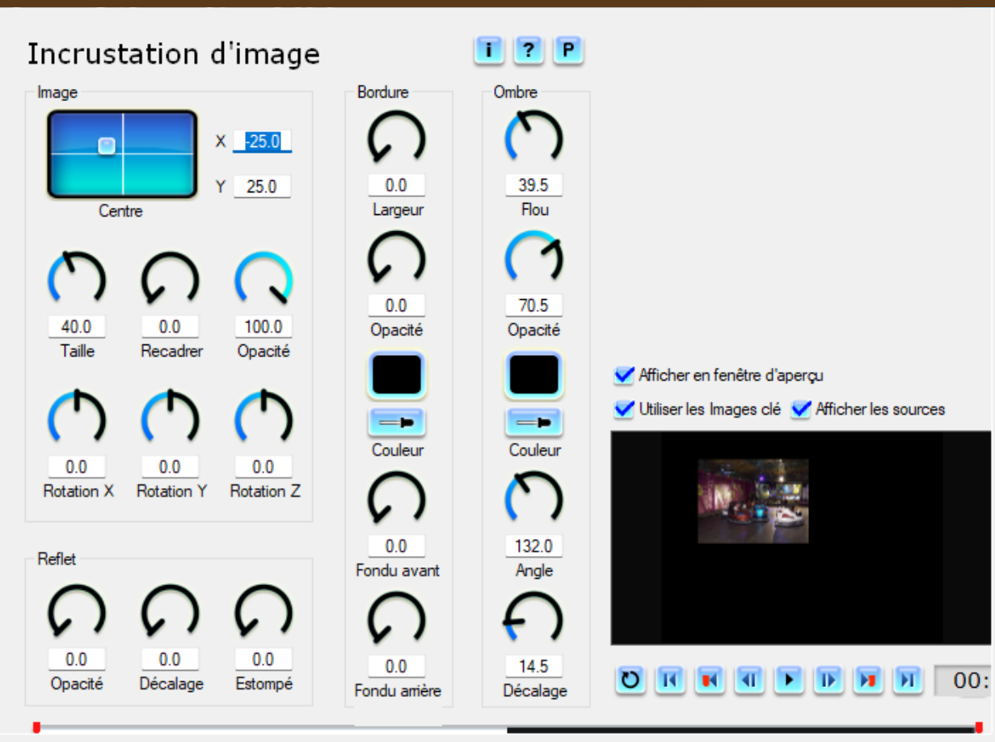
Task: Click the red start marker on timeline
Action: coord(36,727)
